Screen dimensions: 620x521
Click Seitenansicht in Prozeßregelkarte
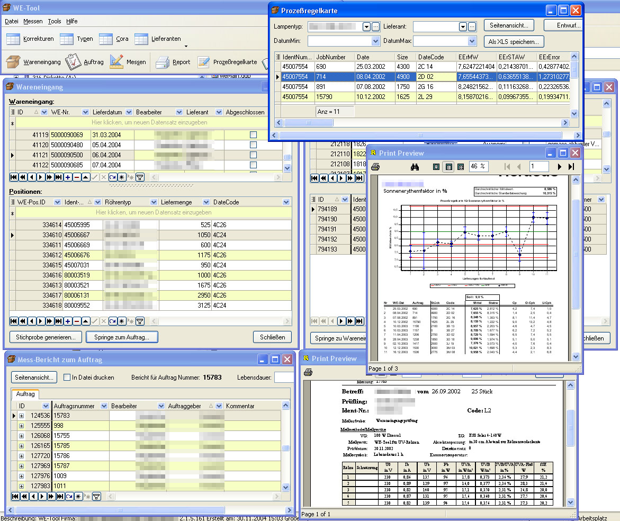(508, 25)
